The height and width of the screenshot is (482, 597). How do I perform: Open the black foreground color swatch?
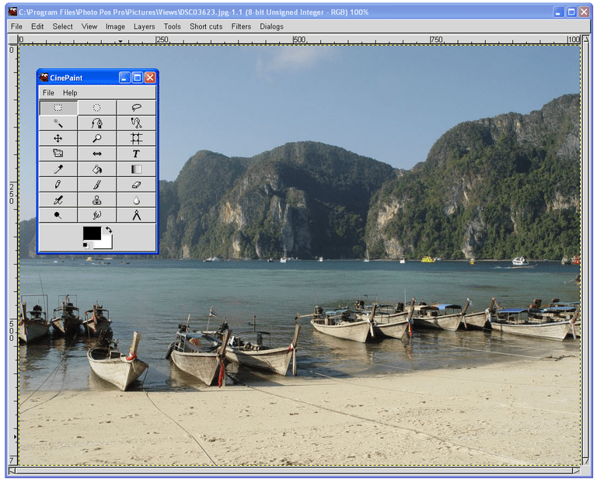coord(92,233)
